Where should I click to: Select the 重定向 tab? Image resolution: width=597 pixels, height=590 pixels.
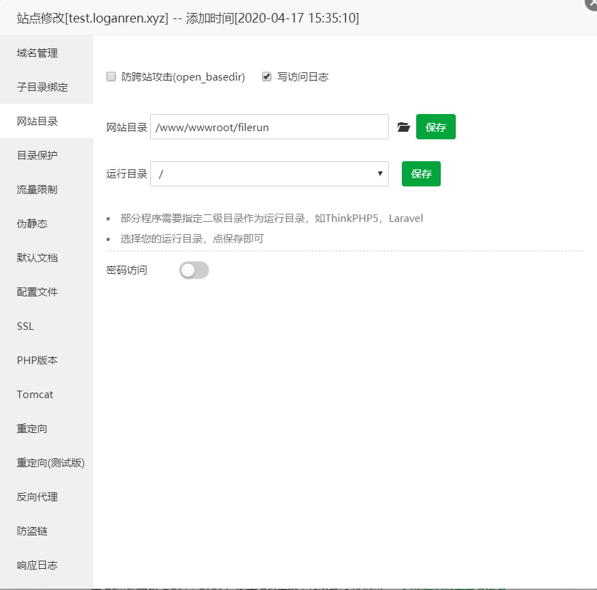[x=46, y=429]
